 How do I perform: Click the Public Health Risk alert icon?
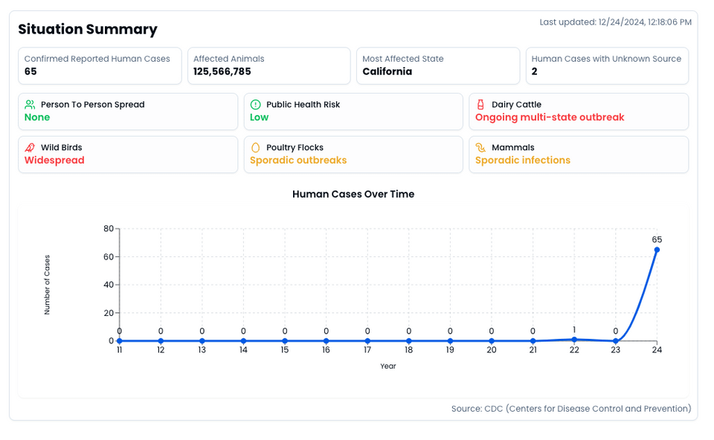tap(255, 105)
